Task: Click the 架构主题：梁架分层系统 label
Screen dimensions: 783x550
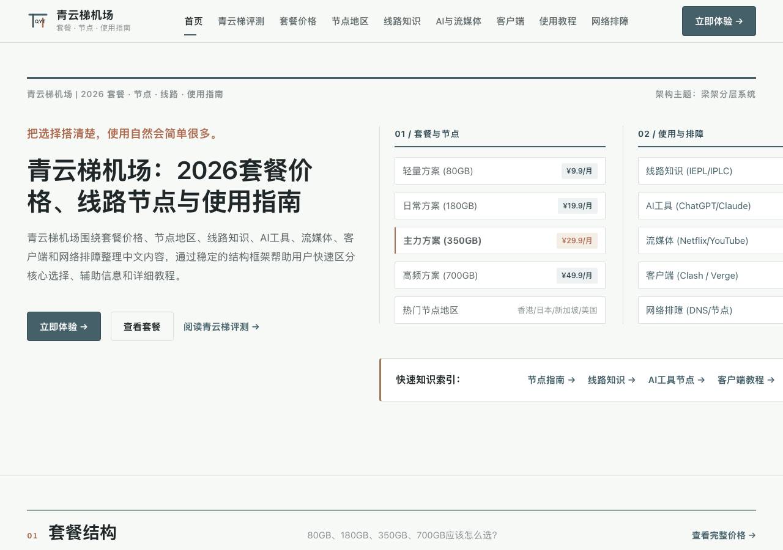Action: click(x=705, y=94)
